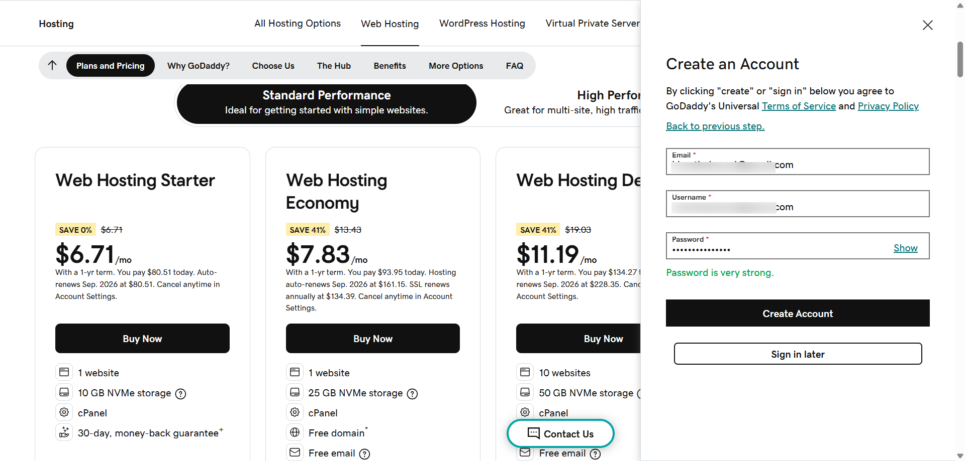Focus the Email input field

pos(798,162)
